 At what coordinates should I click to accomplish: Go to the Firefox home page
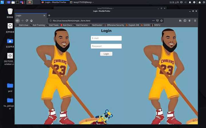point(31,20)
